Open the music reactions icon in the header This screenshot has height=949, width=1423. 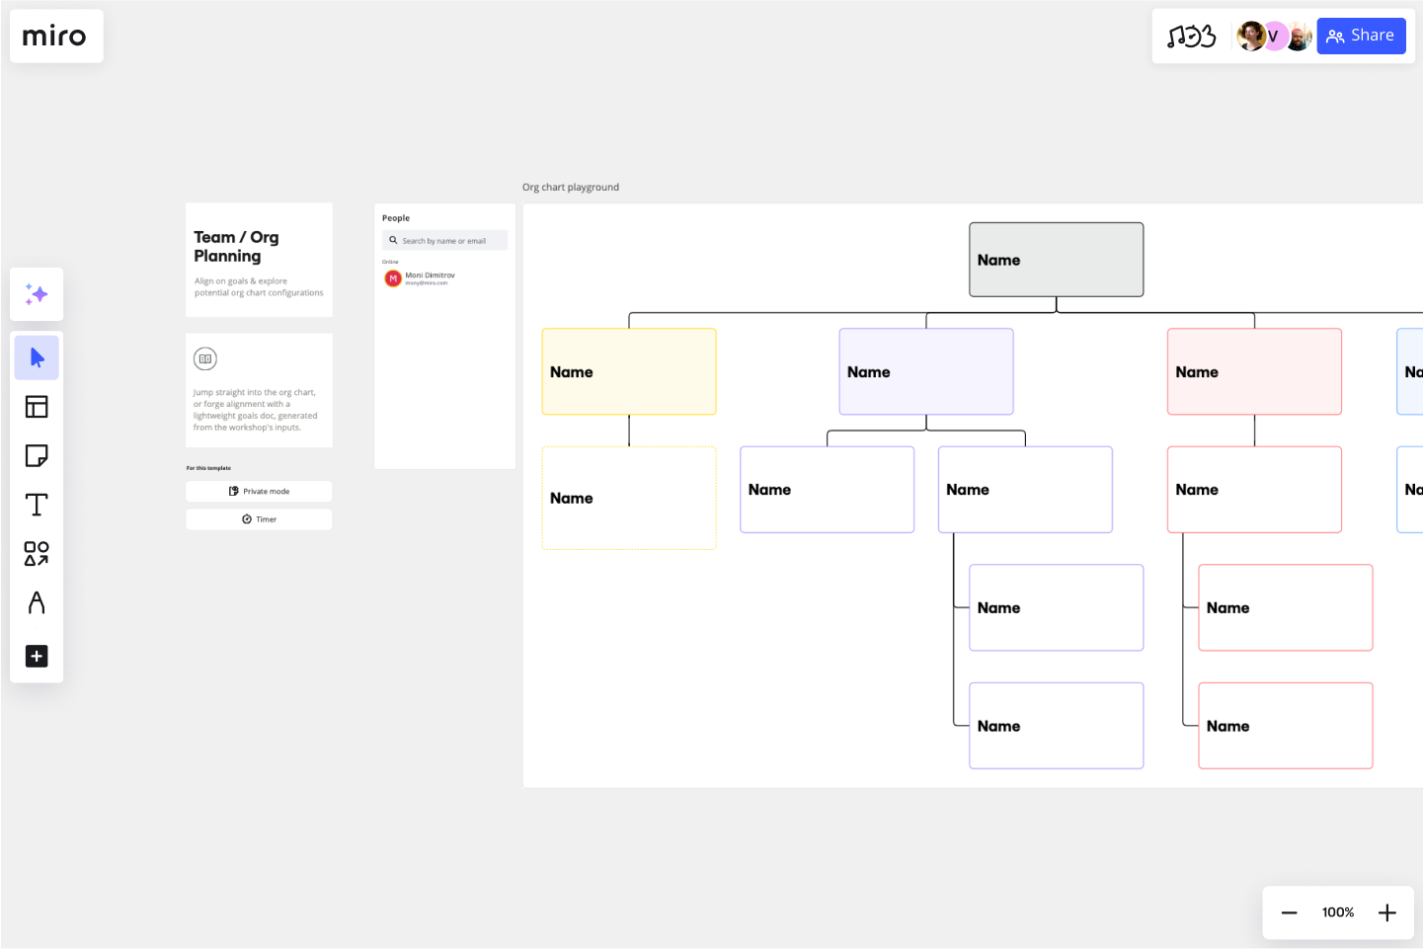click(x=1192, y=36)
